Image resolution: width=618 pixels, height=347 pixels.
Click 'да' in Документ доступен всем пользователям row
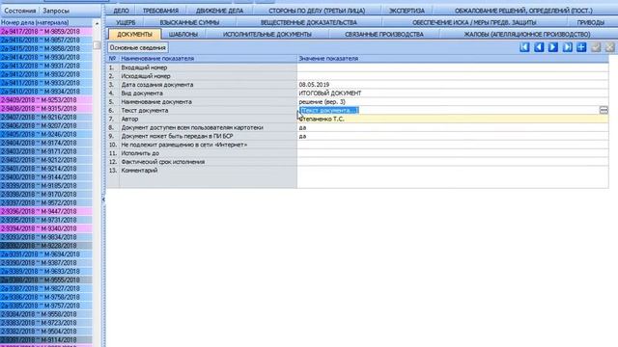pyautogui.click(x=302, y=127)
